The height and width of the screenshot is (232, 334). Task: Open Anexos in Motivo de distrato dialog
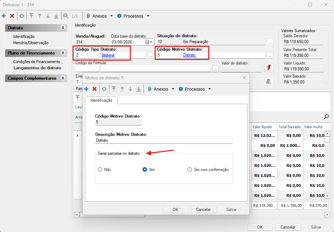click(x=158, y=89)
